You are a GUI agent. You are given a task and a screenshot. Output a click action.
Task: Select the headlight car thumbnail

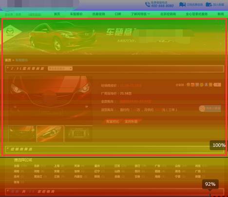click(50, 133)
